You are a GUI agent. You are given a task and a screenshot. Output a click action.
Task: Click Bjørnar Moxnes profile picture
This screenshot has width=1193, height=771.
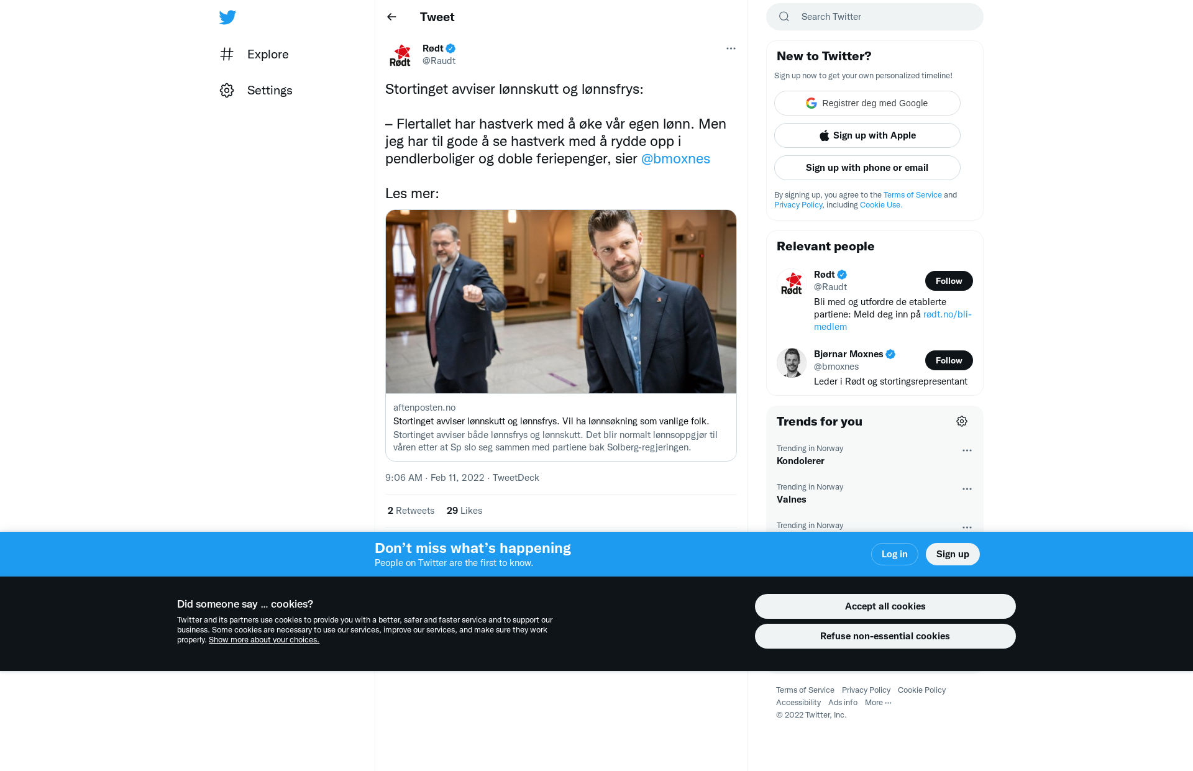point(792,363)
